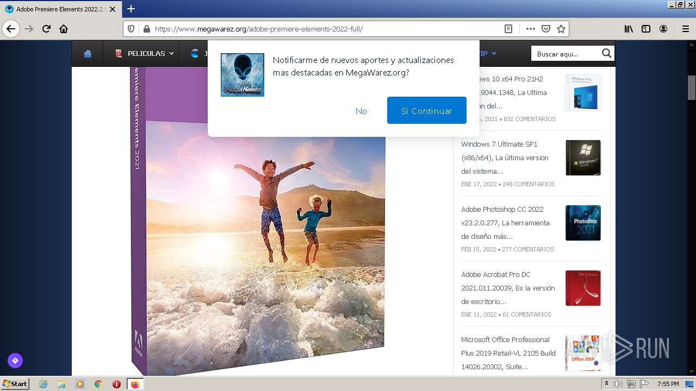Viewport: 696px width, 391px height.
Task: Click the 7:55 PM clock
Action: click(x=668, y=384)
